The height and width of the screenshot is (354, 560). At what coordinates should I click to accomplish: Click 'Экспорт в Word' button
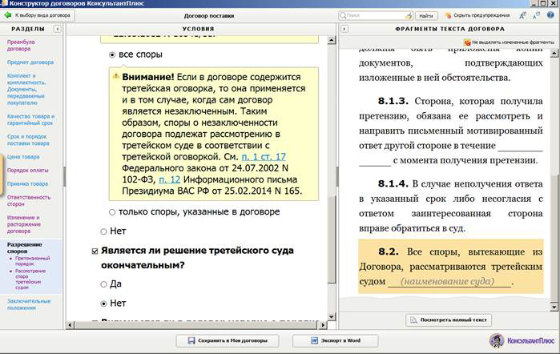coord(335,340)
